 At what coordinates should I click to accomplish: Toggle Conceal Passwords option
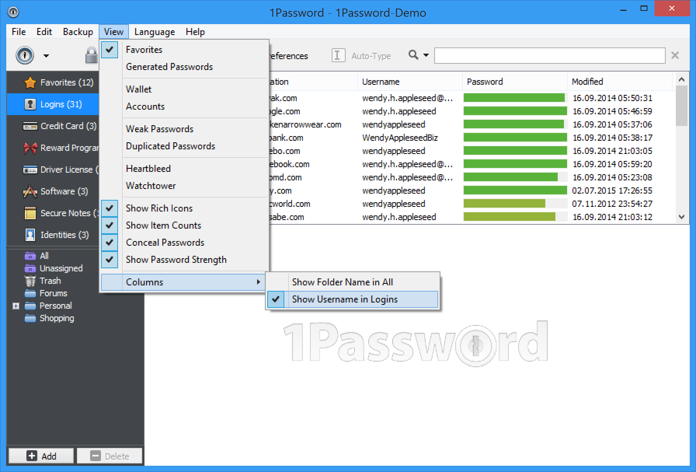(184, 243)
